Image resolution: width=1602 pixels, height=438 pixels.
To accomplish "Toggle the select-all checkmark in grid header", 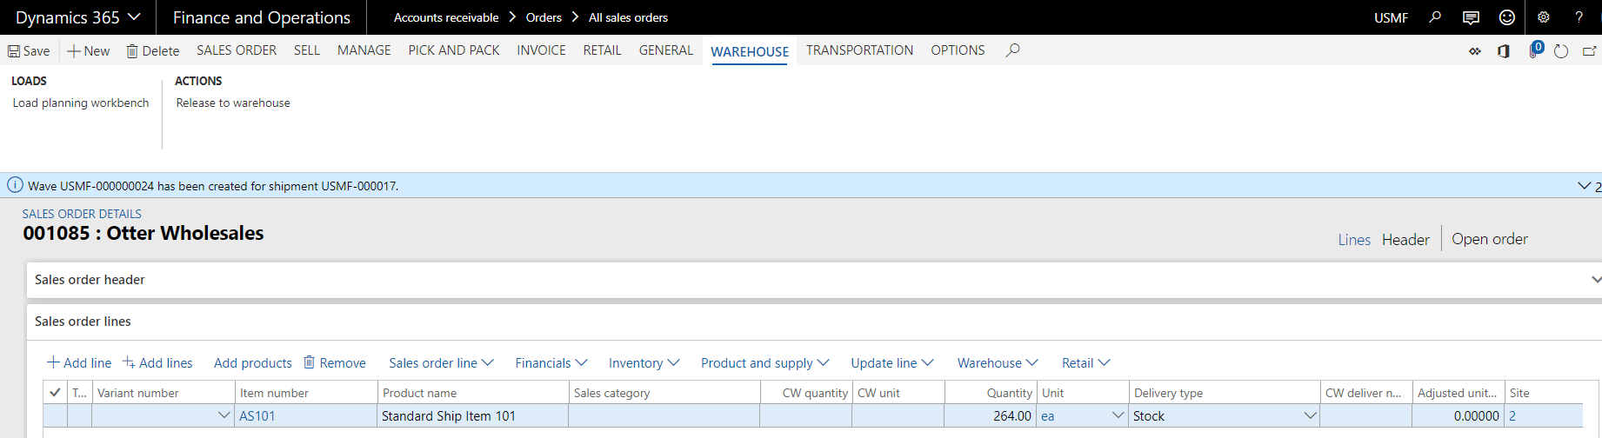I will [x=55, y=393].
